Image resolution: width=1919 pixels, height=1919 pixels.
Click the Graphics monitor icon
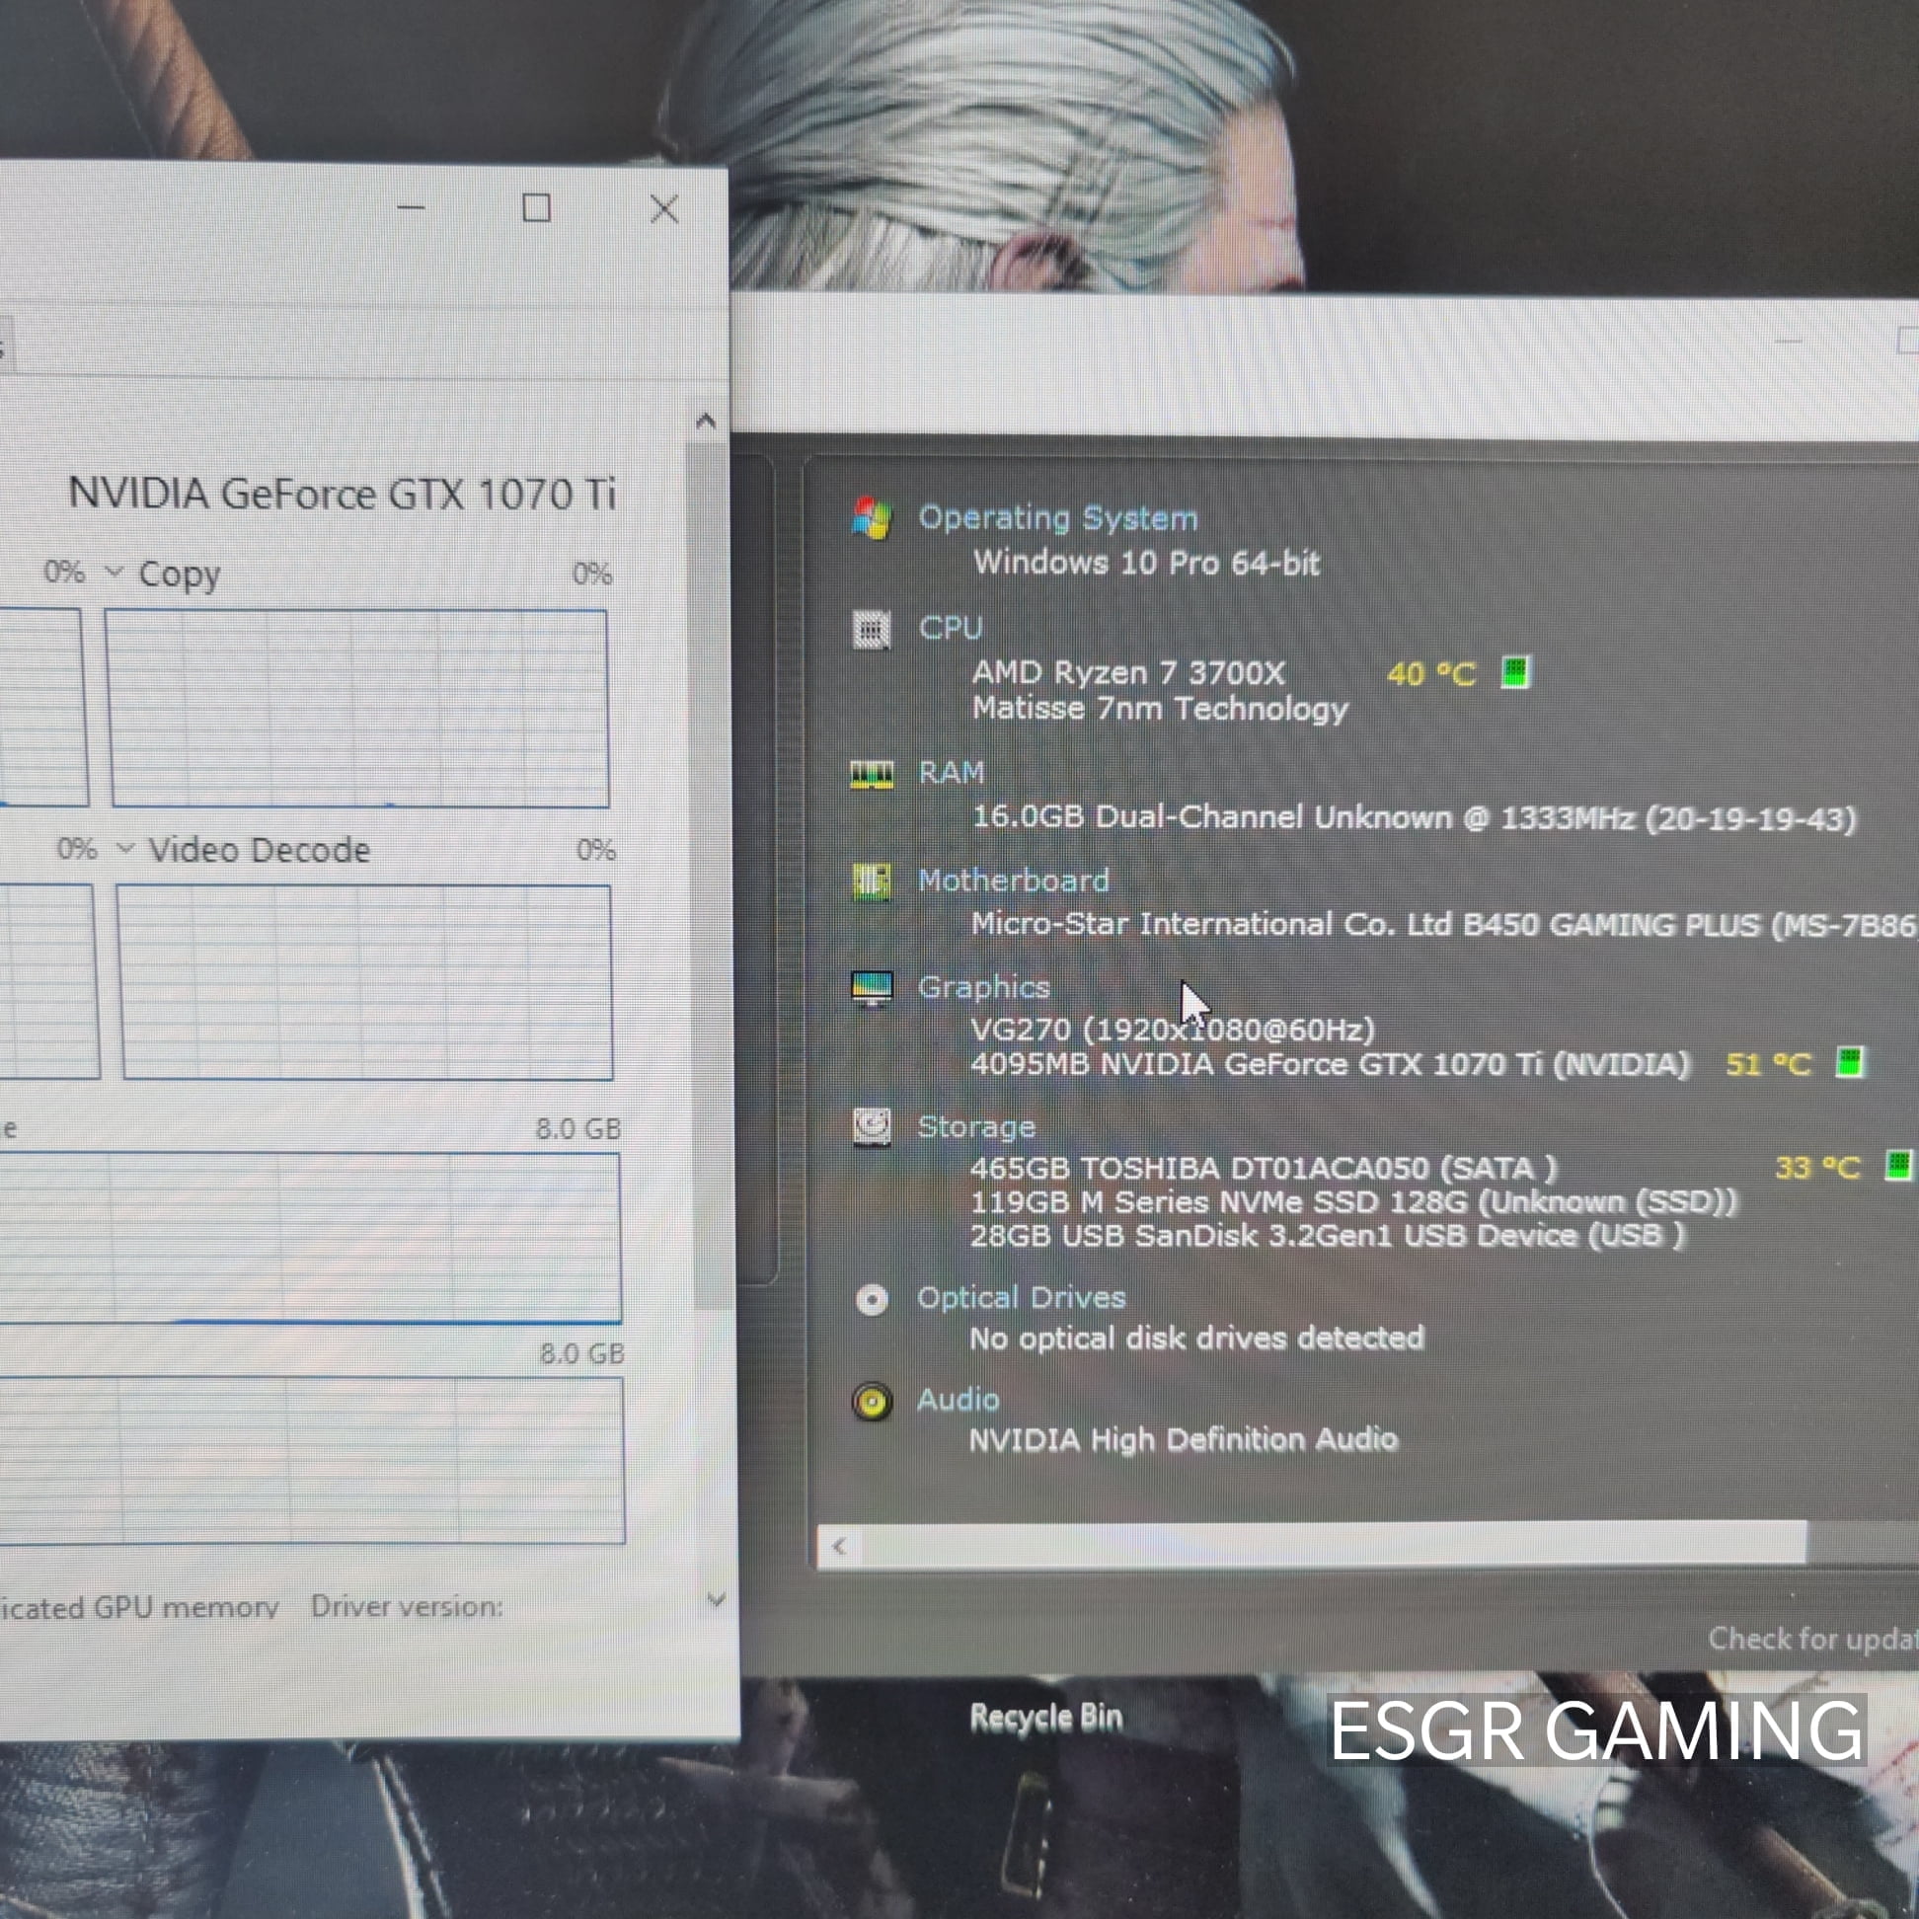[872, 988]
